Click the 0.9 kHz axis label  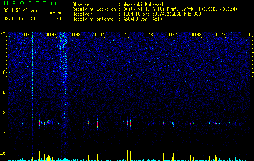4,93
